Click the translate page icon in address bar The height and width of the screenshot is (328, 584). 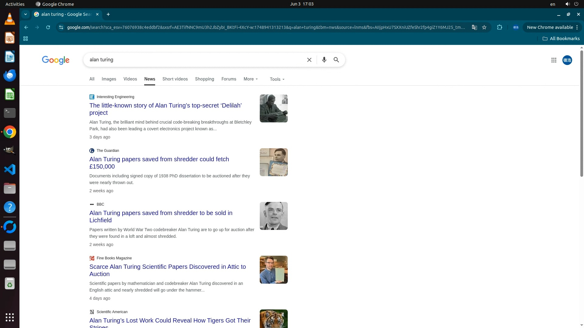474,27
